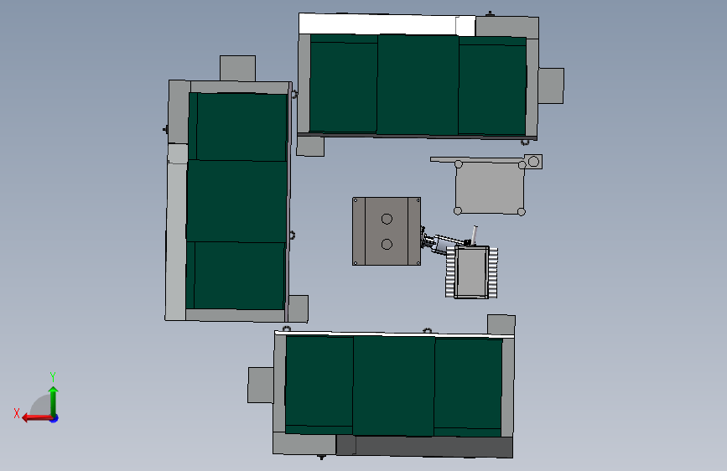Screen dimensions: 727x471
Task: Select the center green panel of the top conveyor
Action: tap(418, 85)
